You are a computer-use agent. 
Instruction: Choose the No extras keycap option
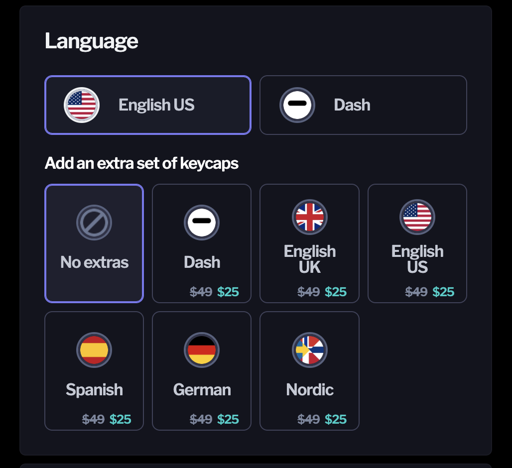(x=94, y=243)
